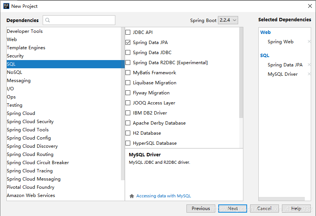Close the New Project dialog
The height and width of the screenshot is (216, 316).
[x=310, y=6]
